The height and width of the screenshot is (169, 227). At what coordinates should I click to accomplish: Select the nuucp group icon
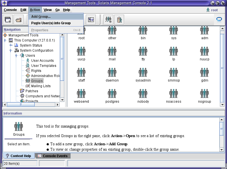(204, 51)
